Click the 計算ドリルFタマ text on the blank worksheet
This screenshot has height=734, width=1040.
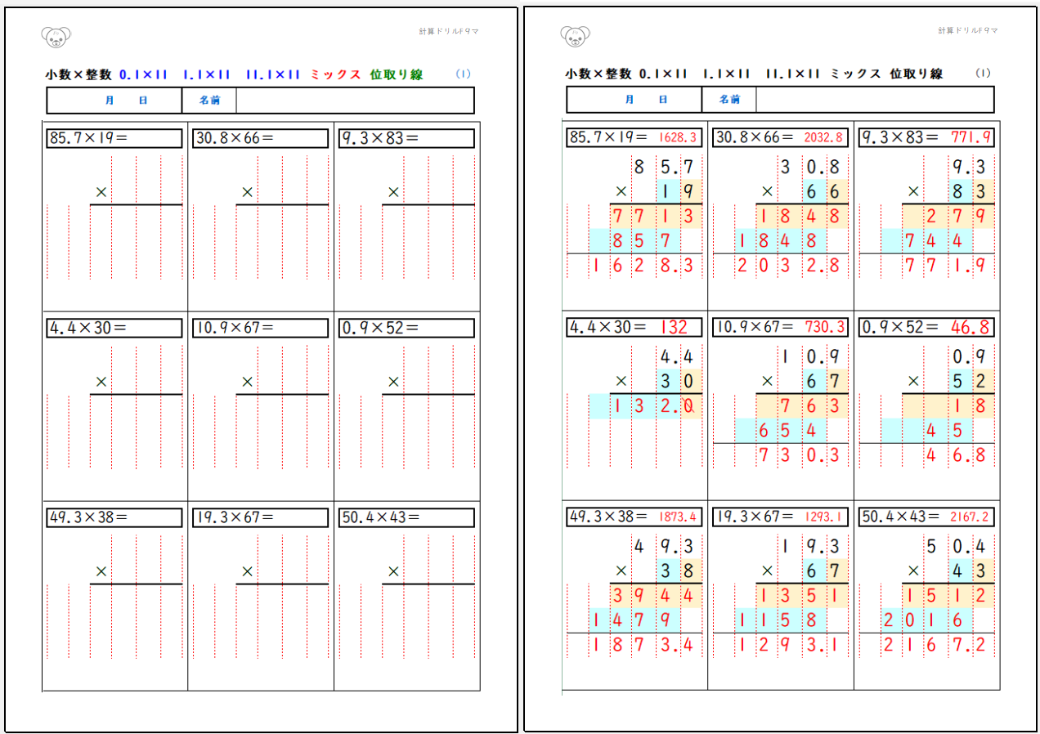(448, 31)
